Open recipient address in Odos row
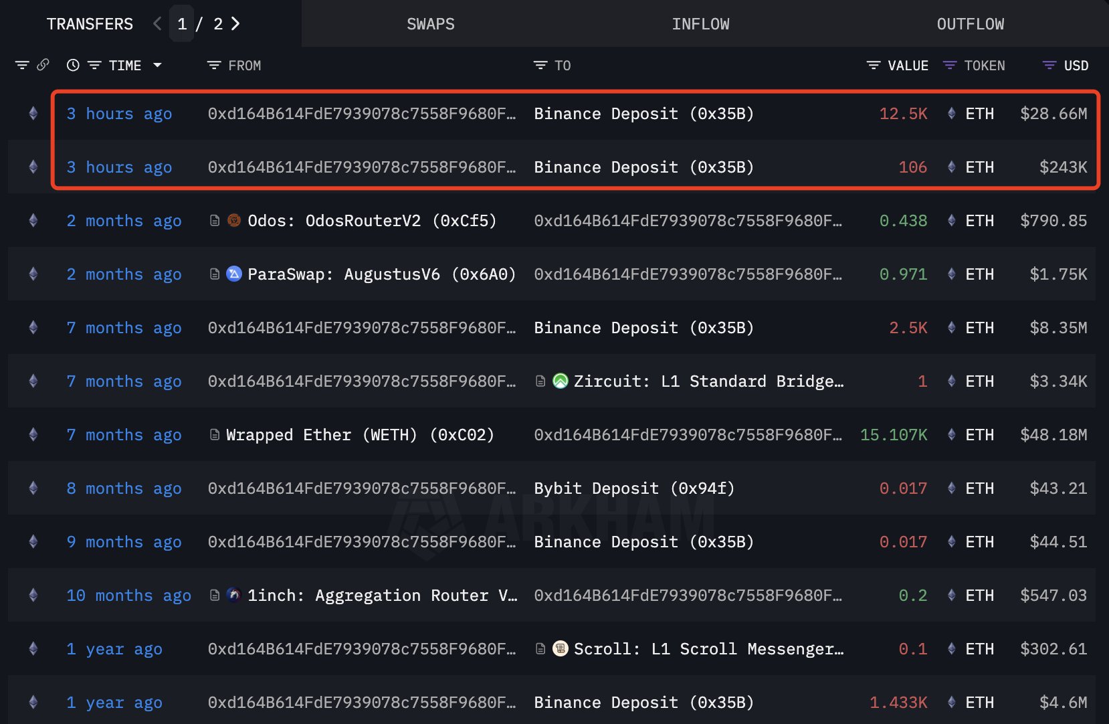The height and width of the screenshot is (724, 1109). click(688, 221)
